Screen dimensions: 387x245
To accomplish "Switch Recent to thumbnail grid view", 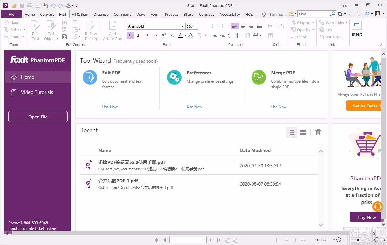I will click(303, 132).
